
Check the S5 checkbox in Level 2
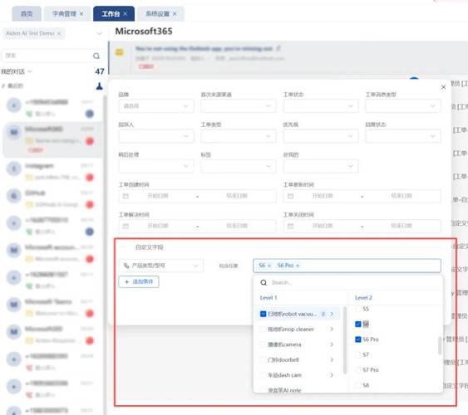click(x=358, y=309)
